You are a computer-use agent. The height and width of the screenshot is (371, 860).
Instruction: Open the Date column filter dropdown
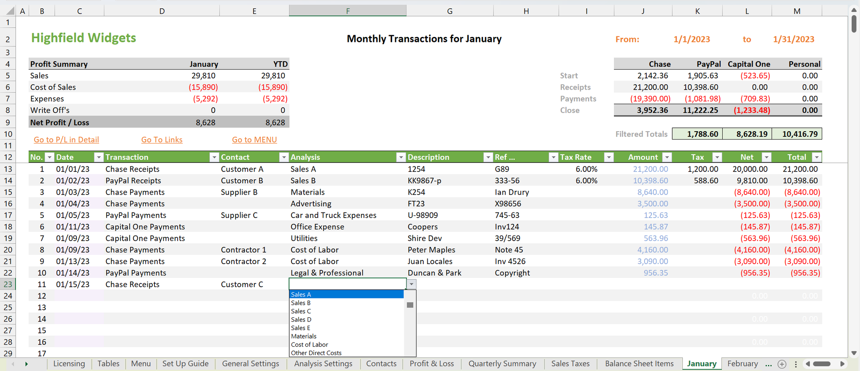(x=99, y=157)
